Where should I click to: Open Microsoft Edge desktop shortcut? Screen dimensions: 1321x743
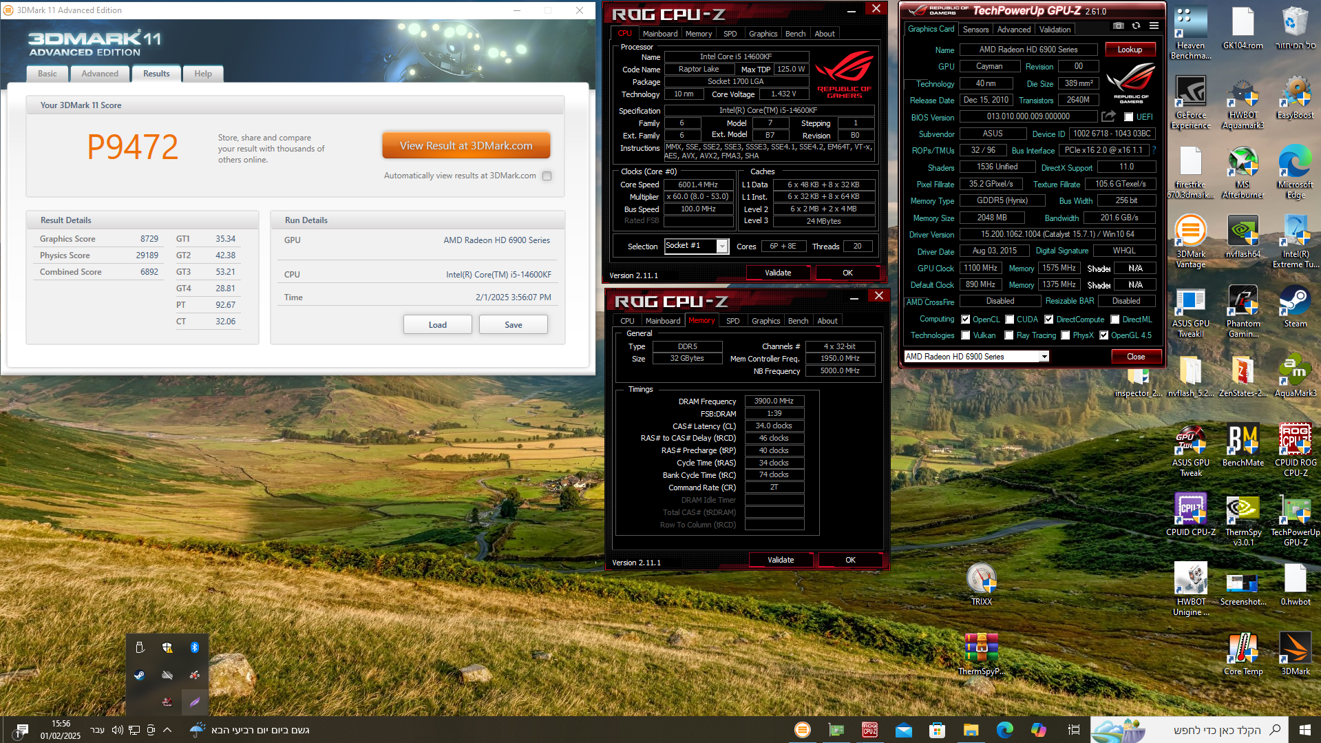1296,172
